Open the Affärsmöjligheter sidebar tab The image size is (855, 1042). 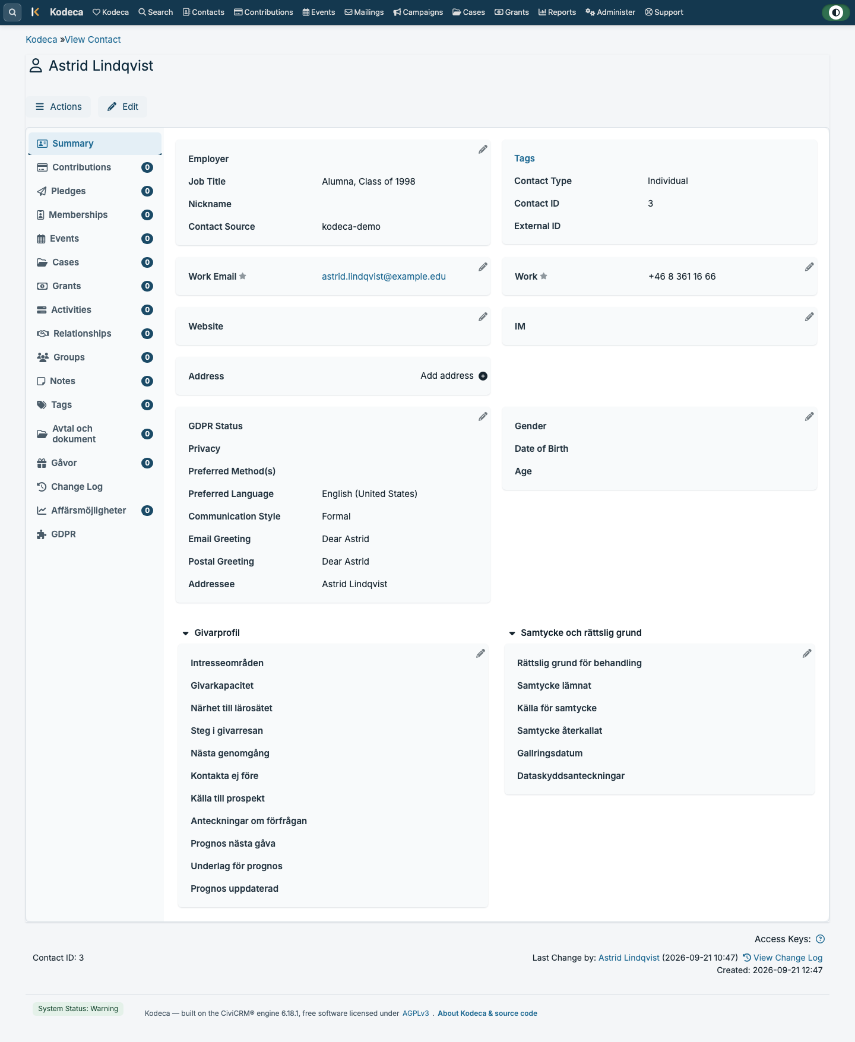(x=95, y=511)
